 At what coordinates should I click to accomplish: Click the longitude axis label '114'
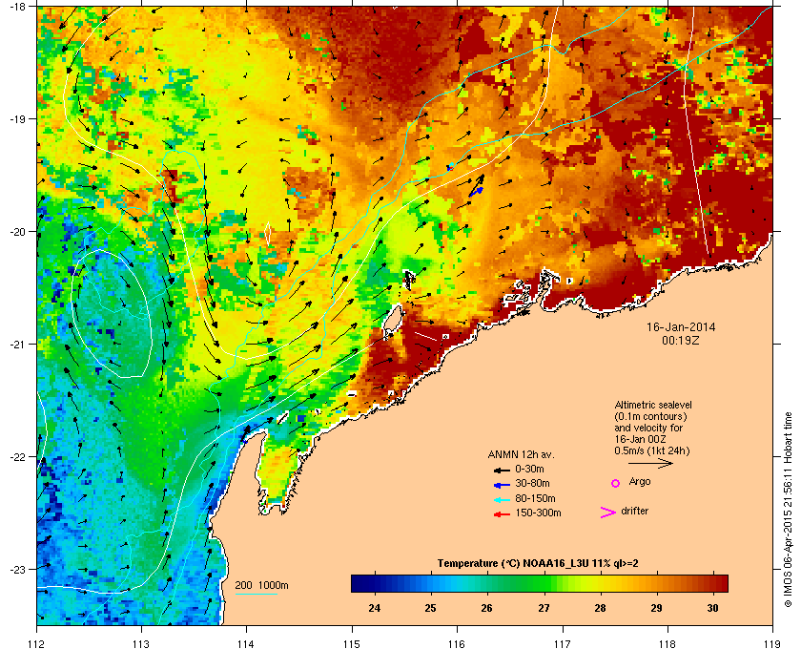tap(246, 644)
